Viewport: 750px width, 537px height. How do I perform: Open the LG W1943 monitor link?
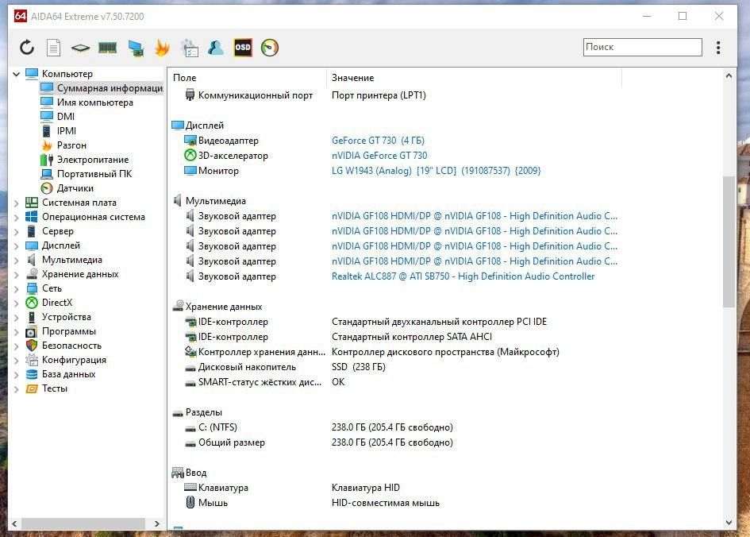click(437, 171)
